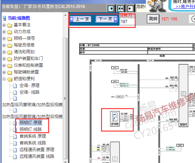Click the 当前:线路图 heading
Viewport: 195px width, 163px height.
[x=19, y=18]
